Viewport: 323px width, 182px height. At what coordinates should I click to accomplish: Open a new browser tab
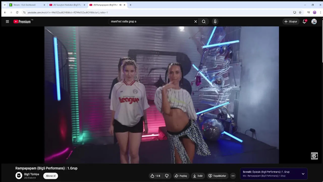pos(130,5)
